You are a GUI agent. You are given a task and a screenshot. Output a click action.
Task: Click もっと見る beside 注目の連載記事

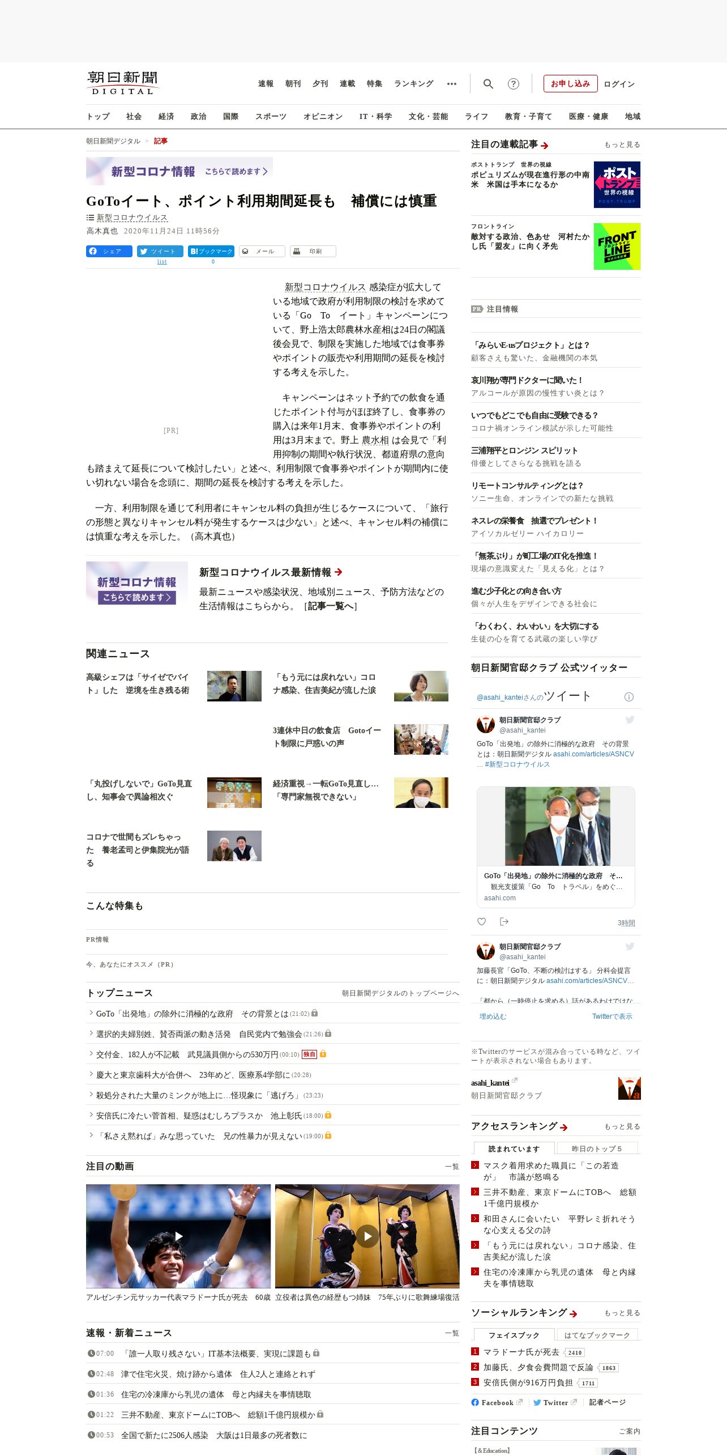click(622, 145)
